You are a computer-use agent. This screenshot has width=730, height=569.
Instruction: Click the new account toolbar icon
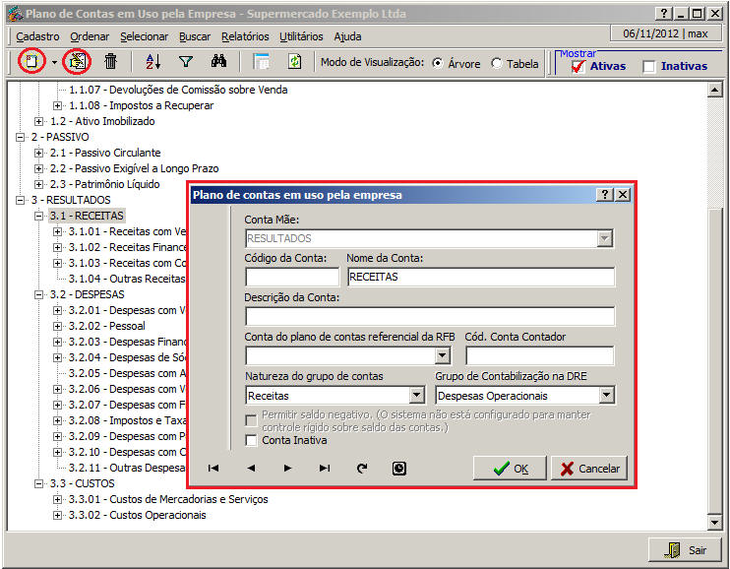pyautogui.click(x=31, y=62)
